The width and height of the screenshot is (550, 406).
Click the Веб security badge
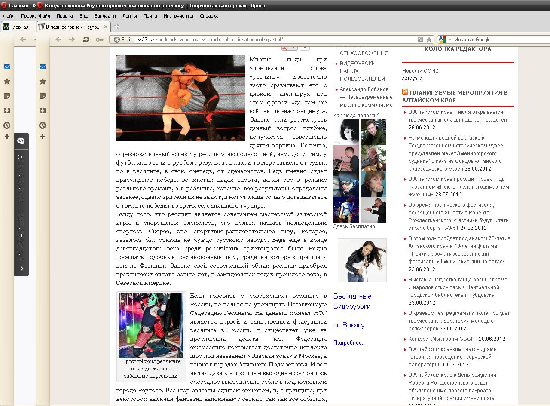pyautogui.click(x=122, y=40)
